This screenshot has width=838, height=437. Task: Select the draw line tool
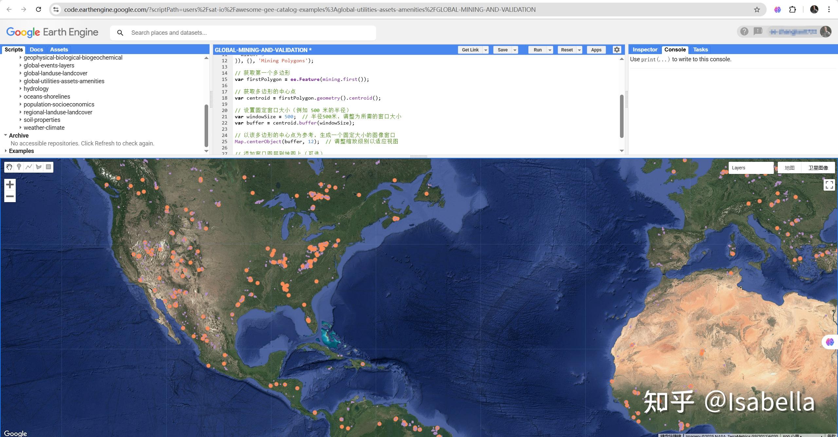point(29,167)
